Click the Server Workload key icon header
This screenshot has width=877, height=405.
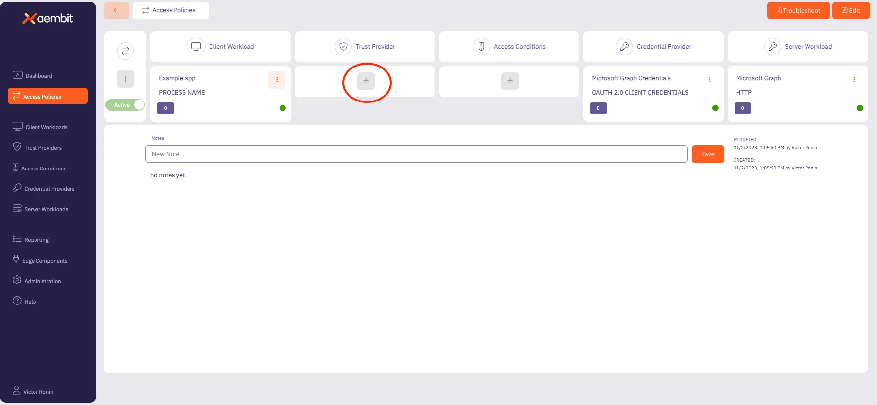[x=772, y=47]
